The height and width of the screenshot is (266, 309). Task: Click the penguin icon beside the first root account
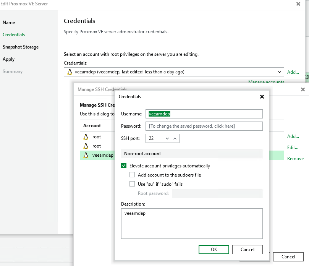tap(86, 137)
